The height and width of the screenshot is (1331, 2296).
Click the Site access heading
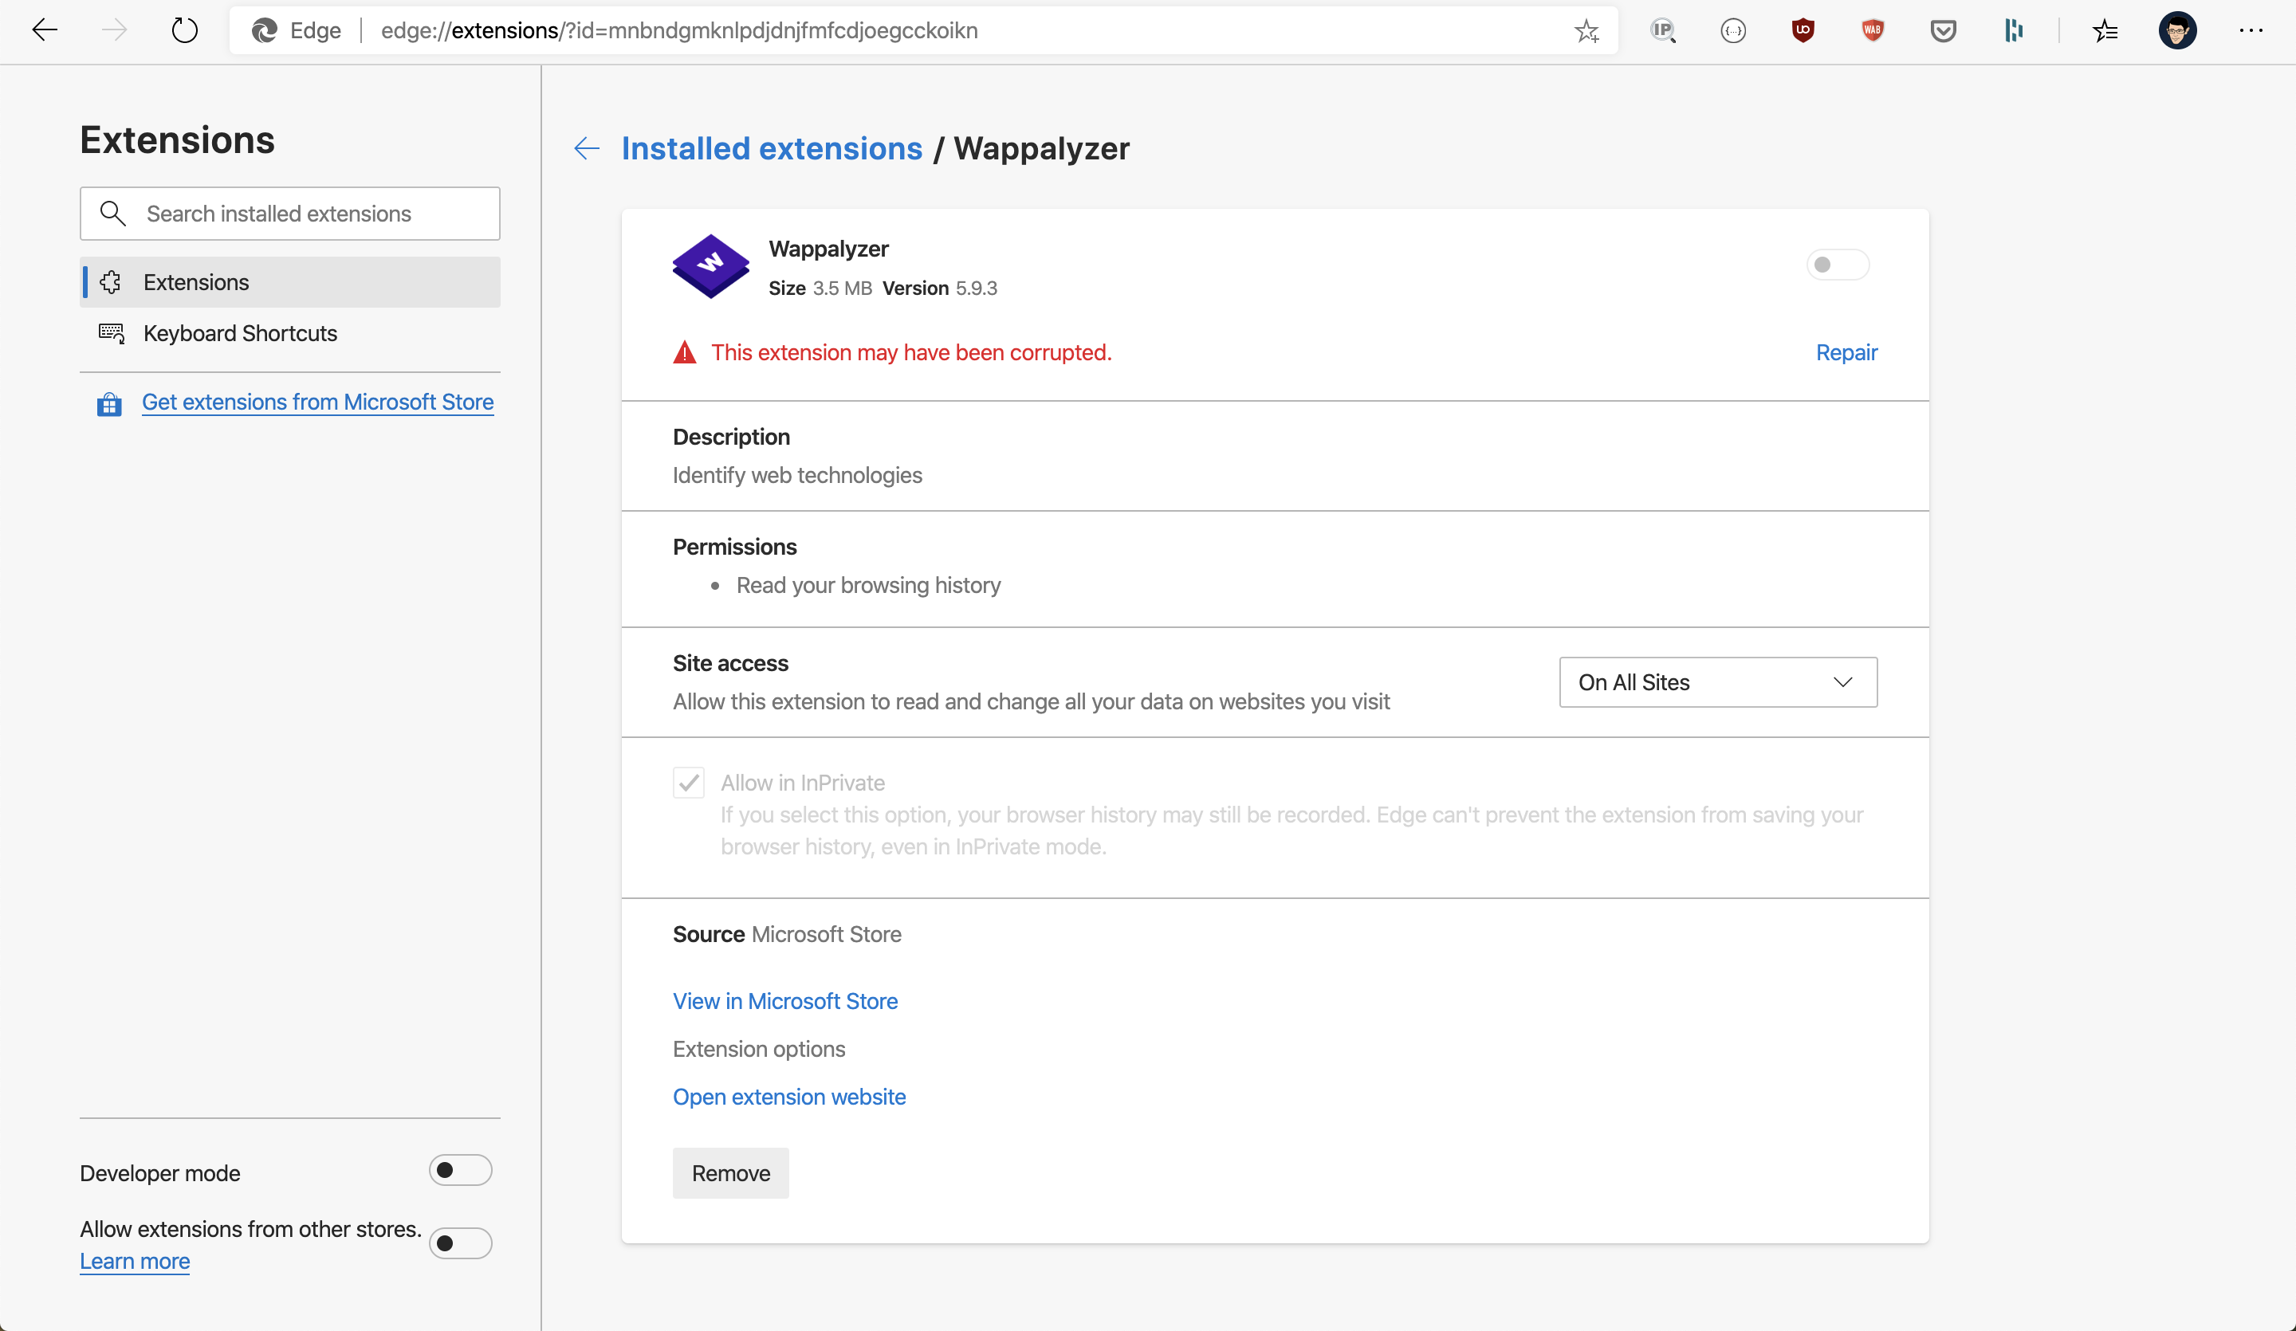point(731,663)
